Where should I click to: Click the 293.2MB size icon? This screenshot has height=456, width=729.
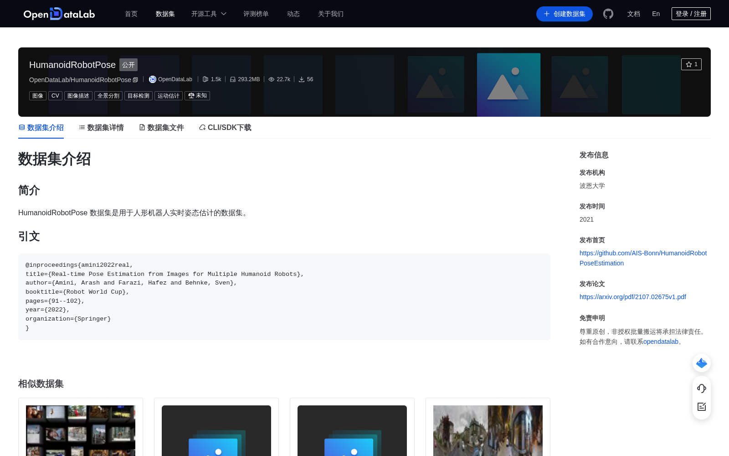pos(233,79)
